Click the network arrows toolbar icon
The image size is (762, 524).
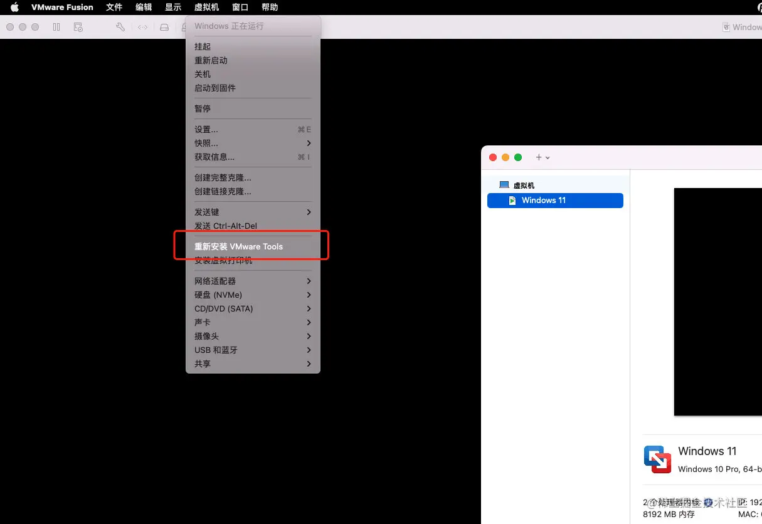pos(143,27)
